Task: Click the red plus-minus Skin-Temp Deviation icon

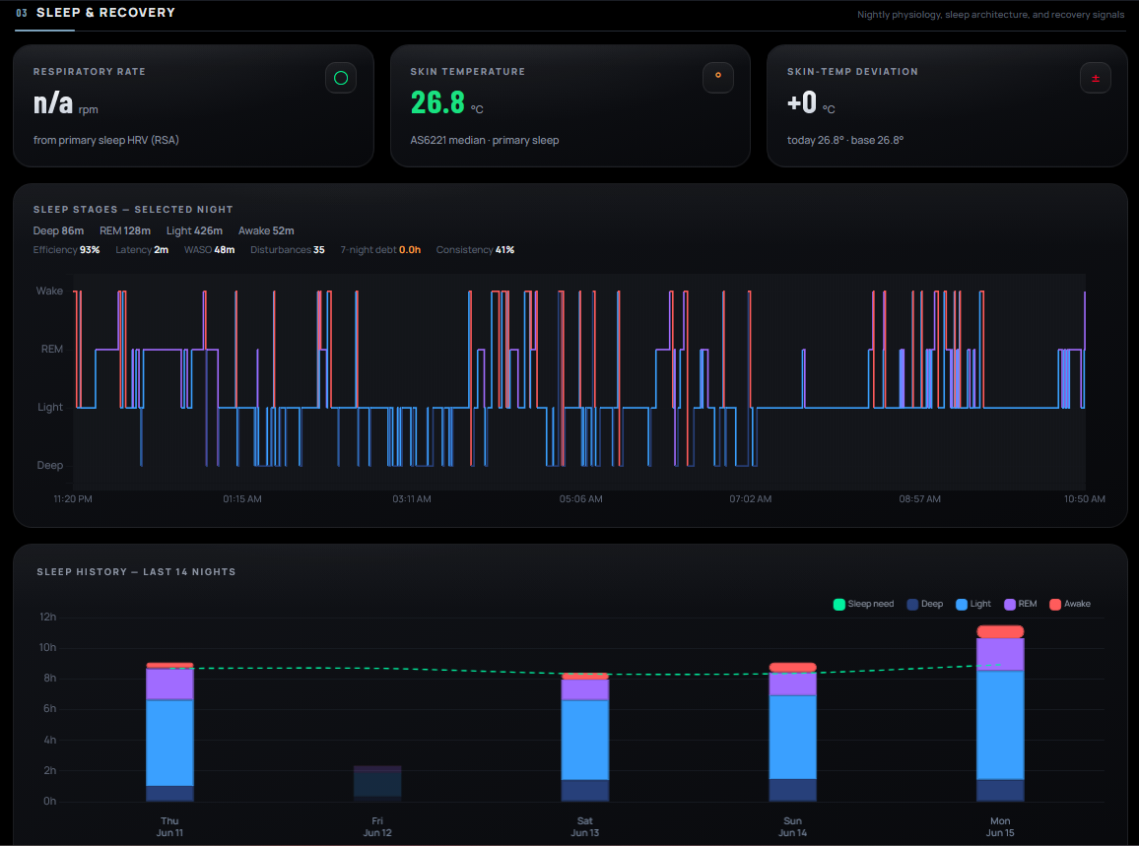Action: click(1096, 79)
